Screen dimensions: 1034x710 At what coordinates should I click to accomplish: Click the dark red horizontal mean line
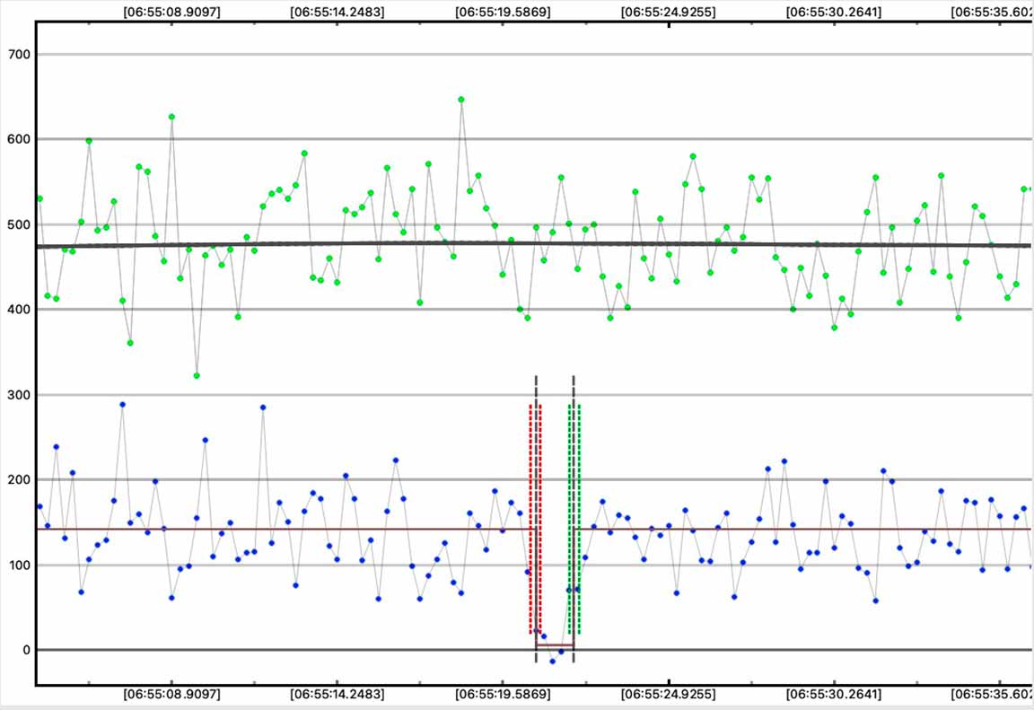(x=269, y=530)
